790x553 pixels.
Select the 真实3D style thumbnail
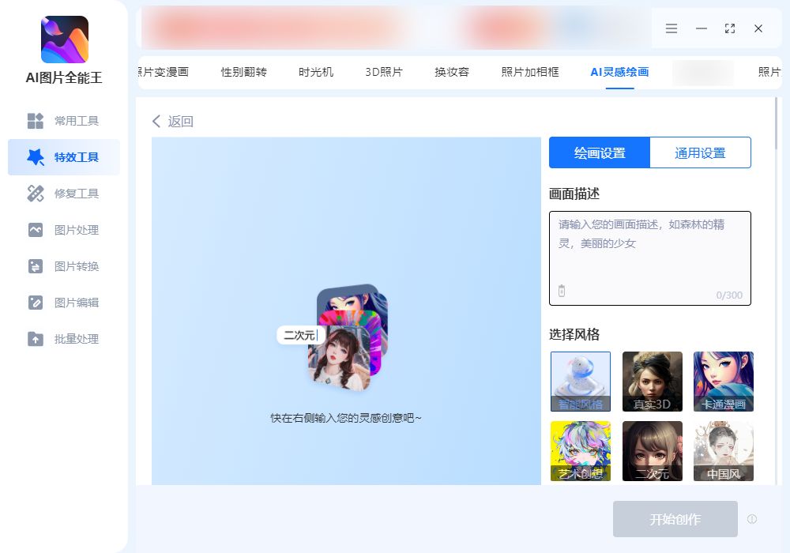point(652,382)
